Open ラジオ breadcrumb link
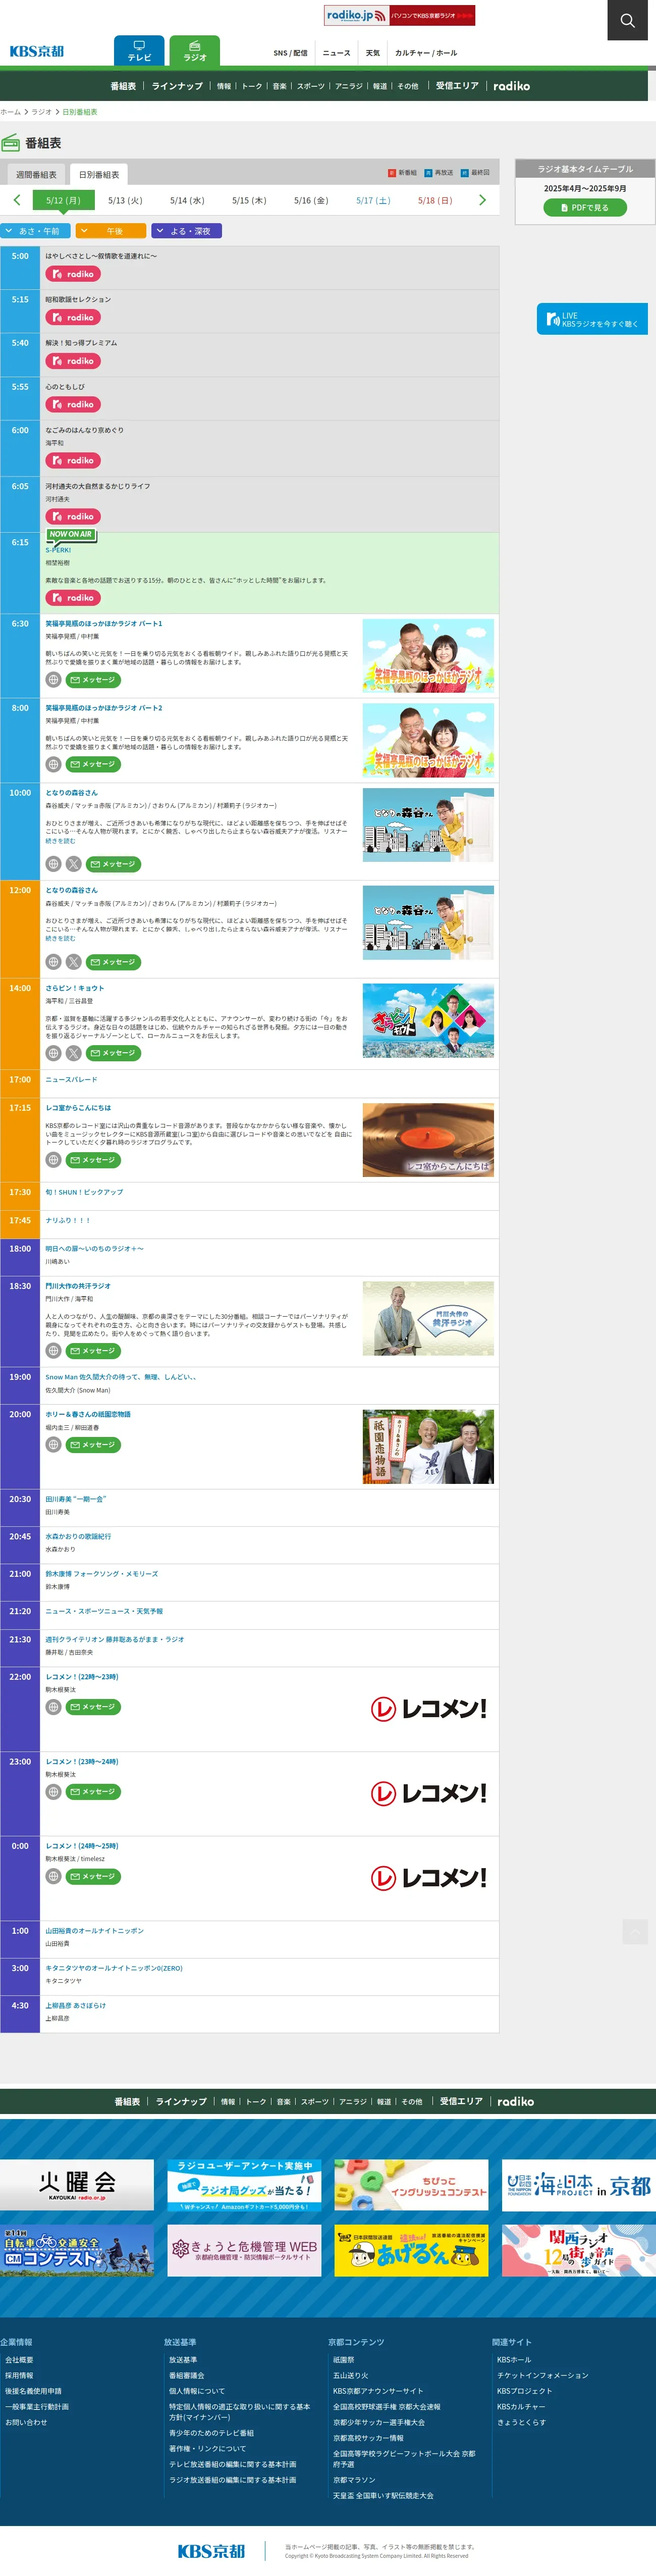This screenshot has height=2576, width=656. click(x=41, y=112)
